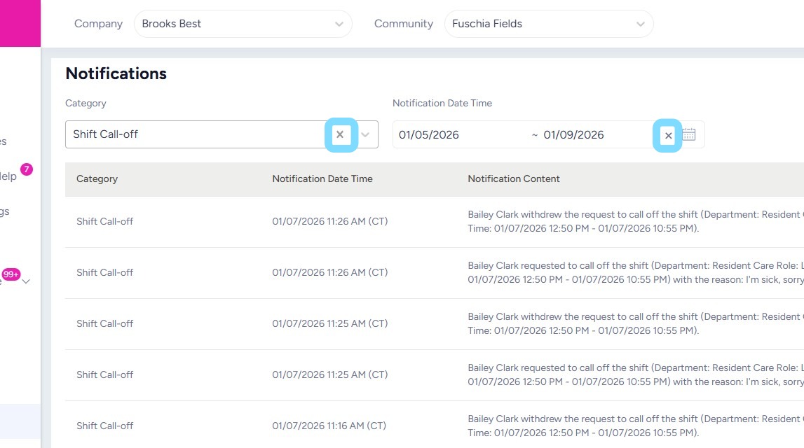This screenshot has width=804, height=448.
Task: Clear the Shift Call-off category filter
Action: click(341, 134)
